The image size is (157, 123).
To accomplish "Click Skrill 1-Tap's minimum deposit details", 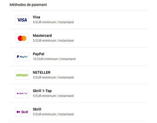I will click(x=53, y=96).
